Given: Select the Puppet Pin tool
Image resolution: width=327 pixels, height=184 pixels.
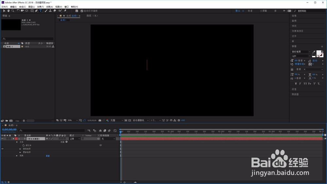Looking at the screenshot, I should [65, 11].
